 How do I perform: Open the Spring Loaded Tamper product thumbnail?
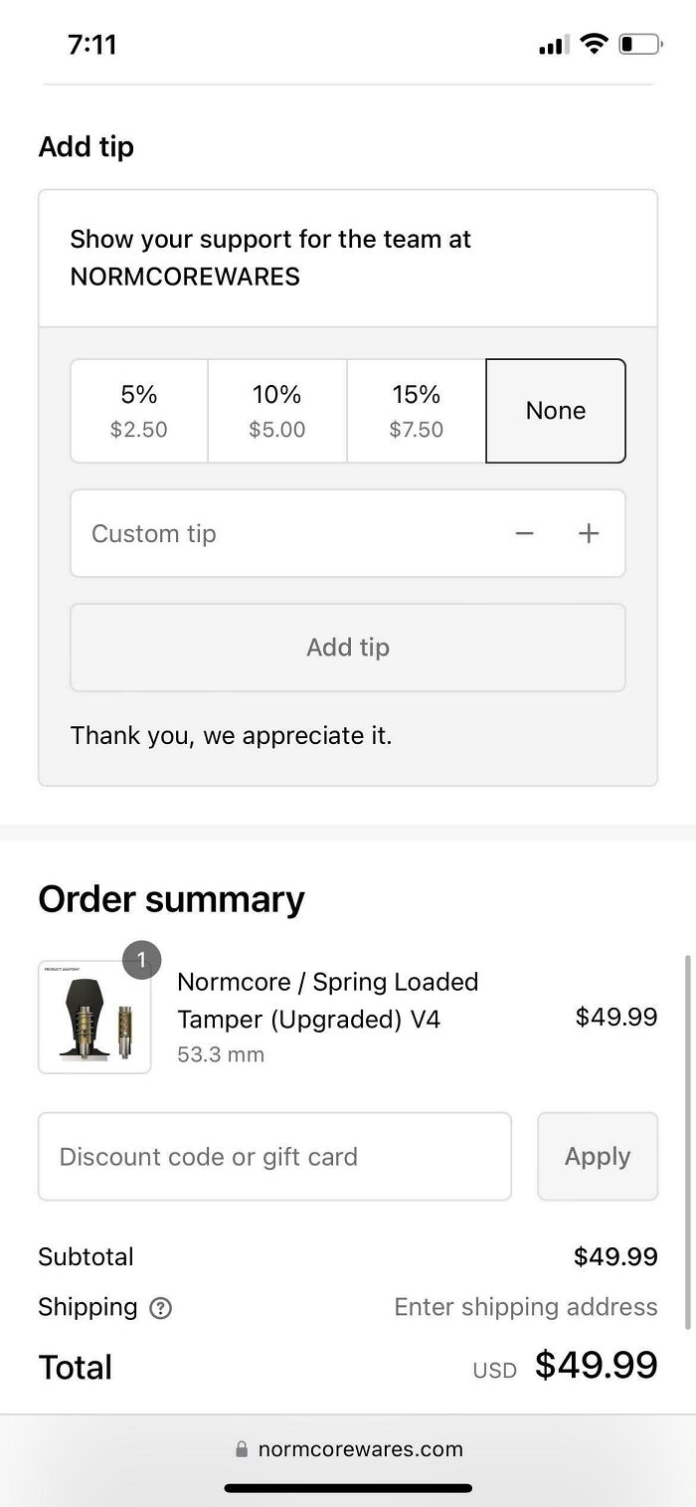[94, 1018]
